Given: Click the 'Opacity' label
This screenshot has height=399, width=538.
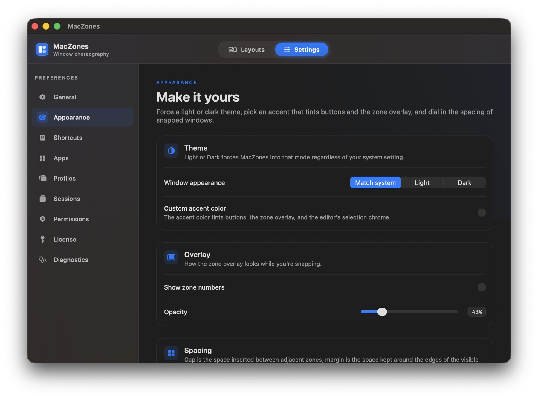Looking at the screenshot, I should 175,312.
